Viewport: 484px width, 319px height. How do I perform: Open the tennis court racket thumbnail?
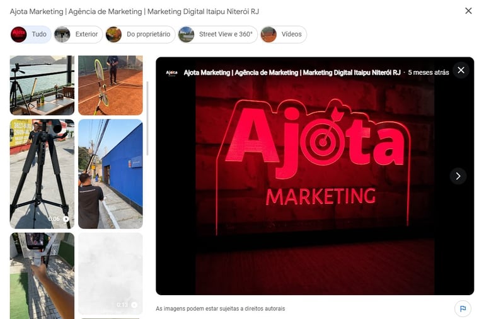click(110, 85)
